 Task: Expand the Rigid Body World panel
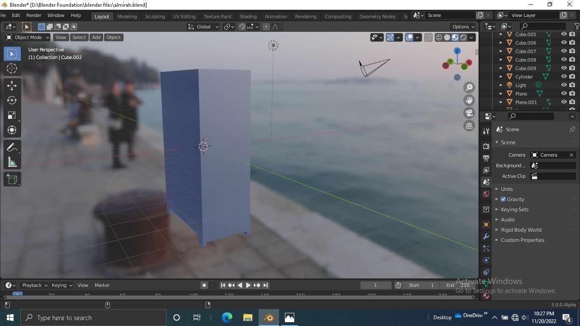click(521, 230)
